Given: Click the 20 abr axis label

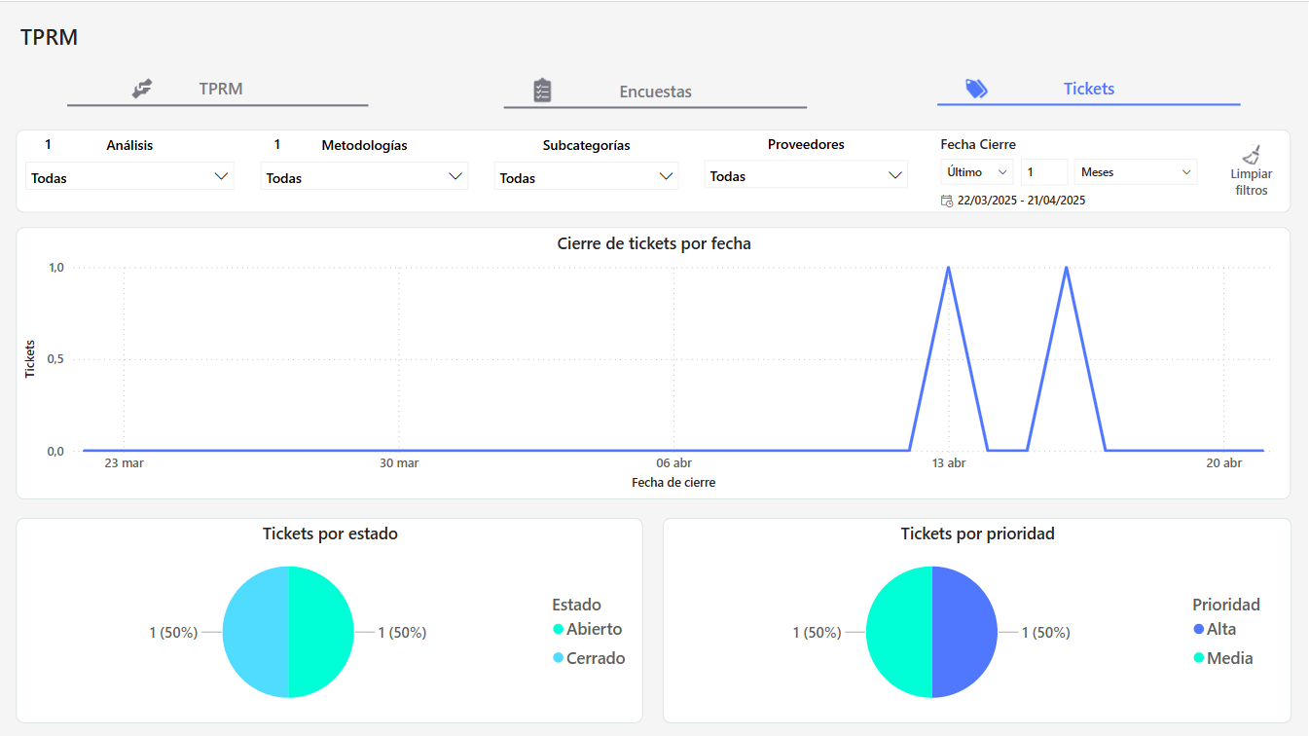Looking at the screenshot, I should click(x=1224, y=463).
